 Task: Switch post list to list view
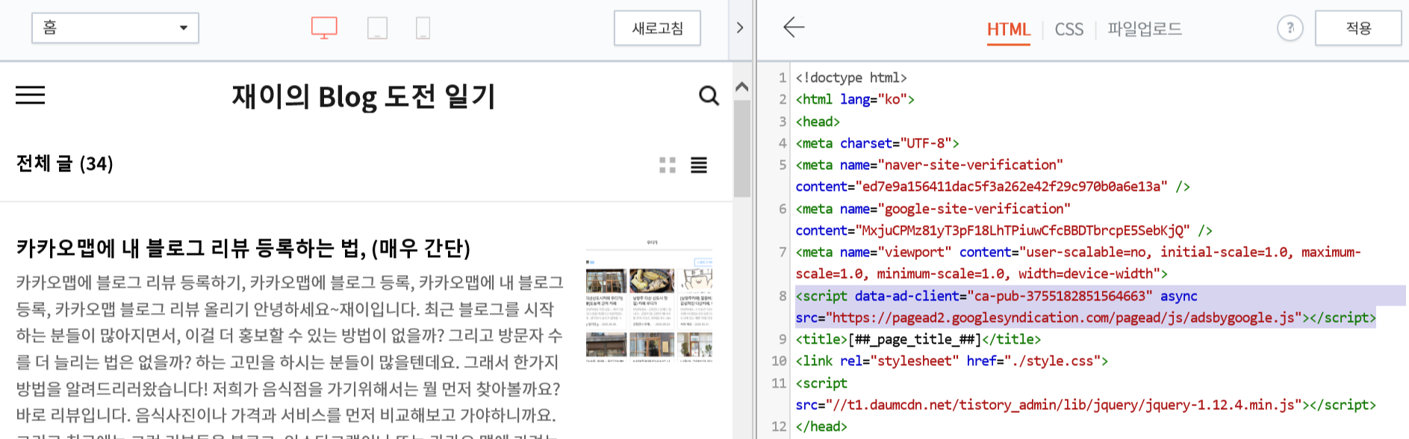click(x=699, y=165)
